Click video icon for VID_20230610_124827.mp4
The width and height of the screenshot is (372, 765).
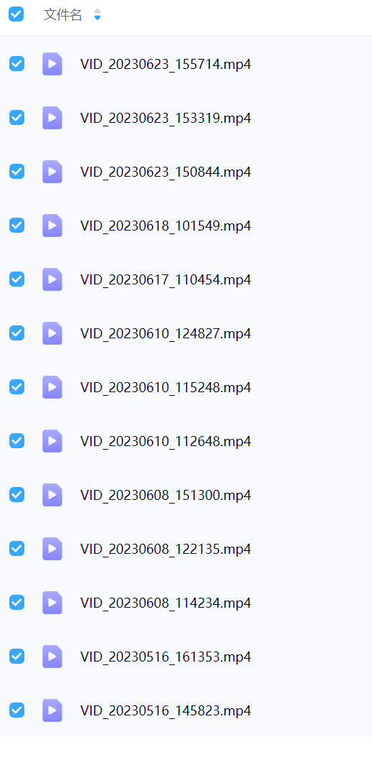(52, 333)
